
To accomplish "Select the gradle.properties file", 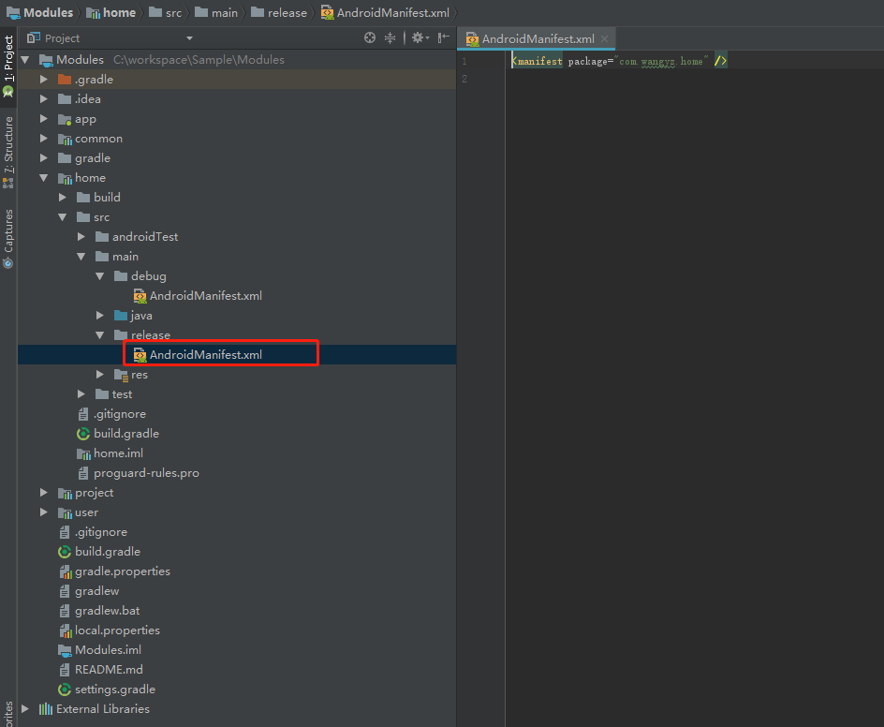I will point(122,571).
